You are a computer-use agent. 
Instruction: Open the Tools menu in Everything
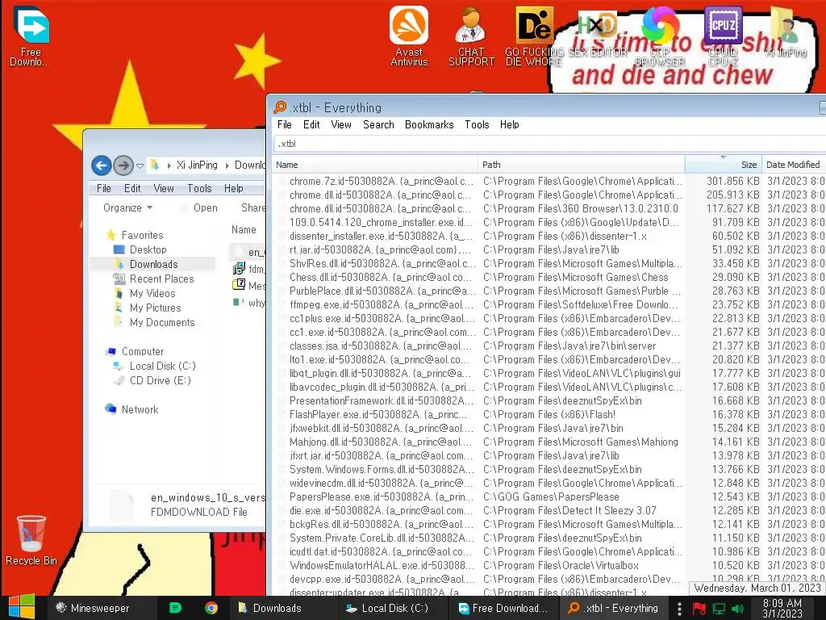(477, 124)
